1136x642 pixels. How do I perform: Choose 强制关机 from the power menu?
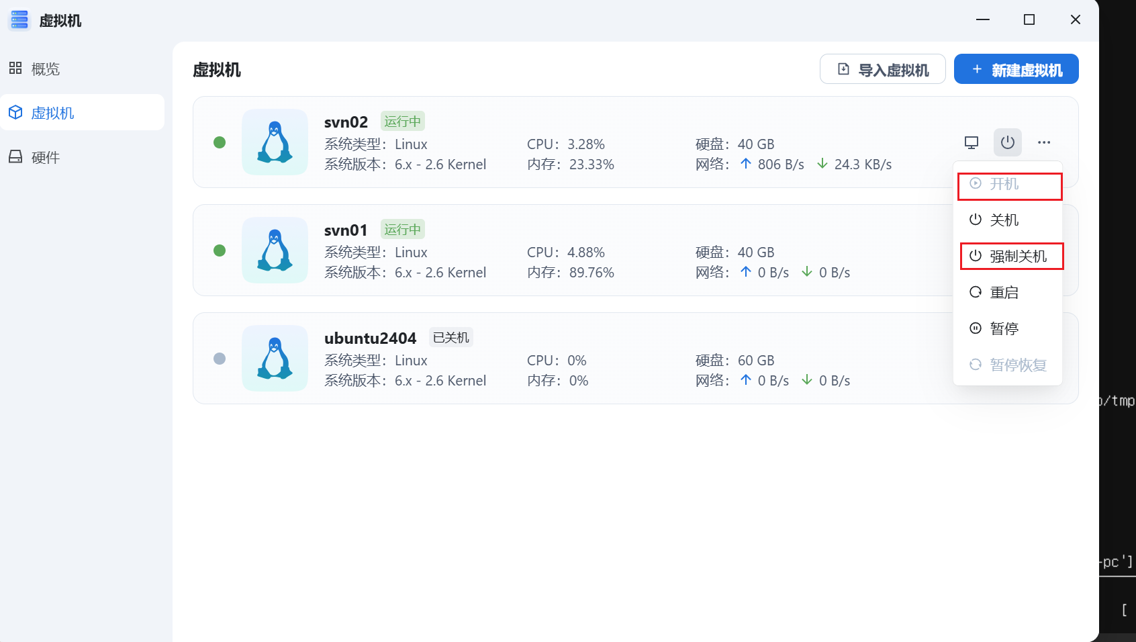pyautogui.click(x=1008, y=256)
